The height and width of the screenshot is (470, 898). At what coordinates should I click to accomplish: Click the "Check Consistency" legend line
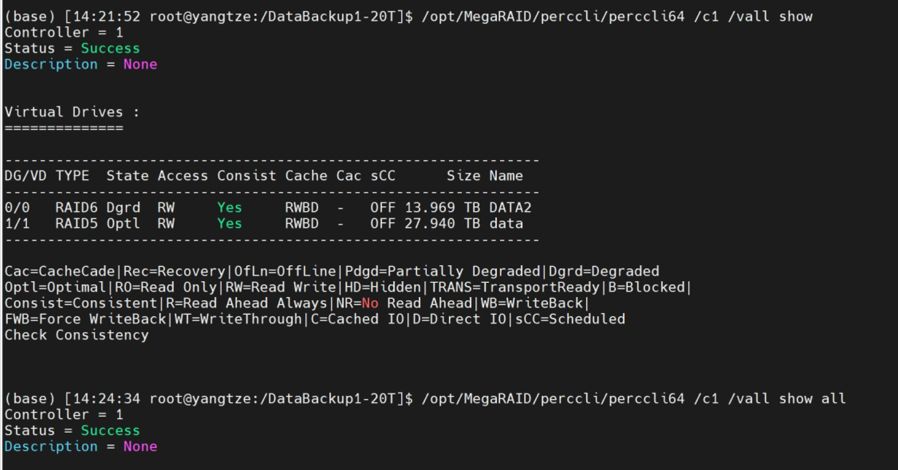(x=76, y=335)
